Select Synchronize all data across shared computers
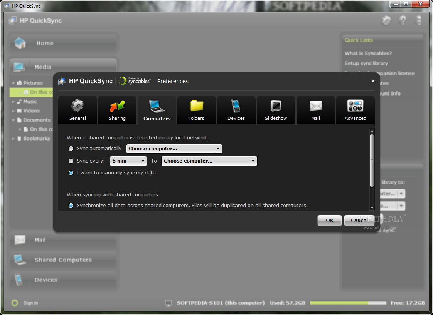The width and height of the screenshot is (433, 315). pyautogui.click(x=71, y=206)
